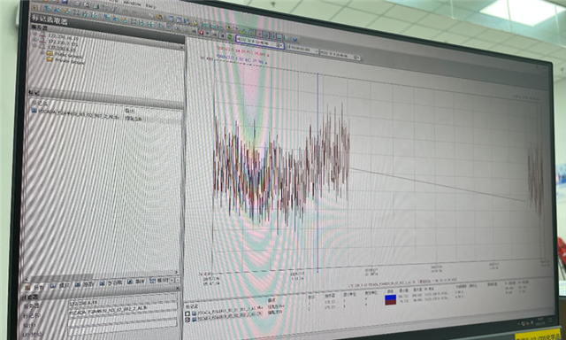
Task: Close the 过滤器 filter pane
Action: 177,288
